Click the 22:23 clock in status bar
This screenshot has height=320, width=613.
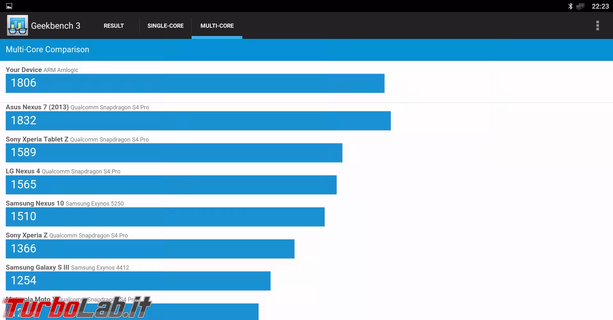click(x=600, y=6)
